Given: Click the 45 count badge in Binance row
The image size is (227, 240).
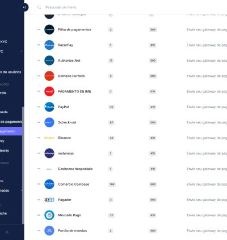Looking at the screenshot, I should click(x=111, y=138).
